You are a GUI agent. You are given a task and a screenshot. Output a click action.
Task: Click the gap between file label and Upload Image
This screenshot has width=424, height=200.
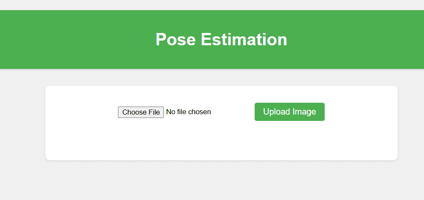point(233,112)
